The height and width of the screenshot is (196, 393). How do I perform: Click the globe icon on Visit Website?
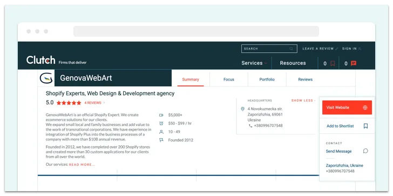[365, 107]
